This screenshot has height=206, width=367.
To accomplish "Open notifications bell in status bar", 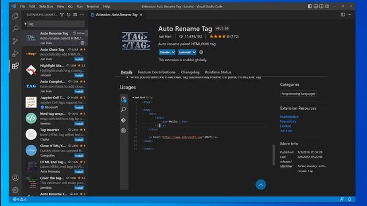I will pyautogui.click(x=349, y=199).
